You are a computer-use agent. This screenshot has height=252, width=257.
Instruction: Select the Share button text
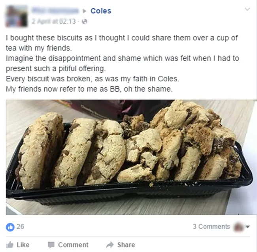(x=126, y=245)
